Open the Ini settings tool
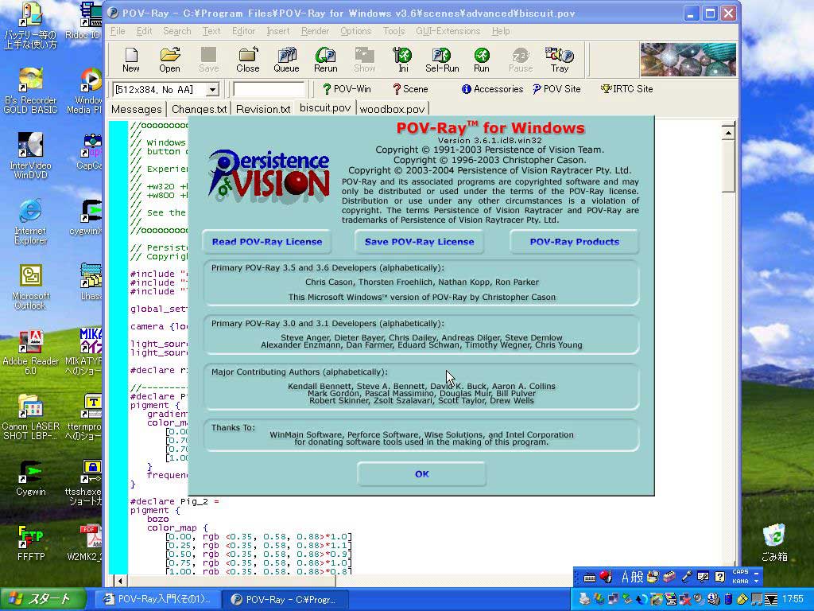Screen dimensions: 814x611 (x=403, y=60)
